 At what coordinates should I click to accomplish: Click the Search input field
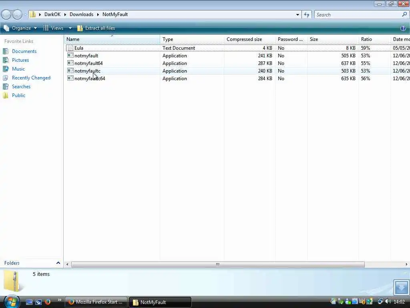(358, 15)
